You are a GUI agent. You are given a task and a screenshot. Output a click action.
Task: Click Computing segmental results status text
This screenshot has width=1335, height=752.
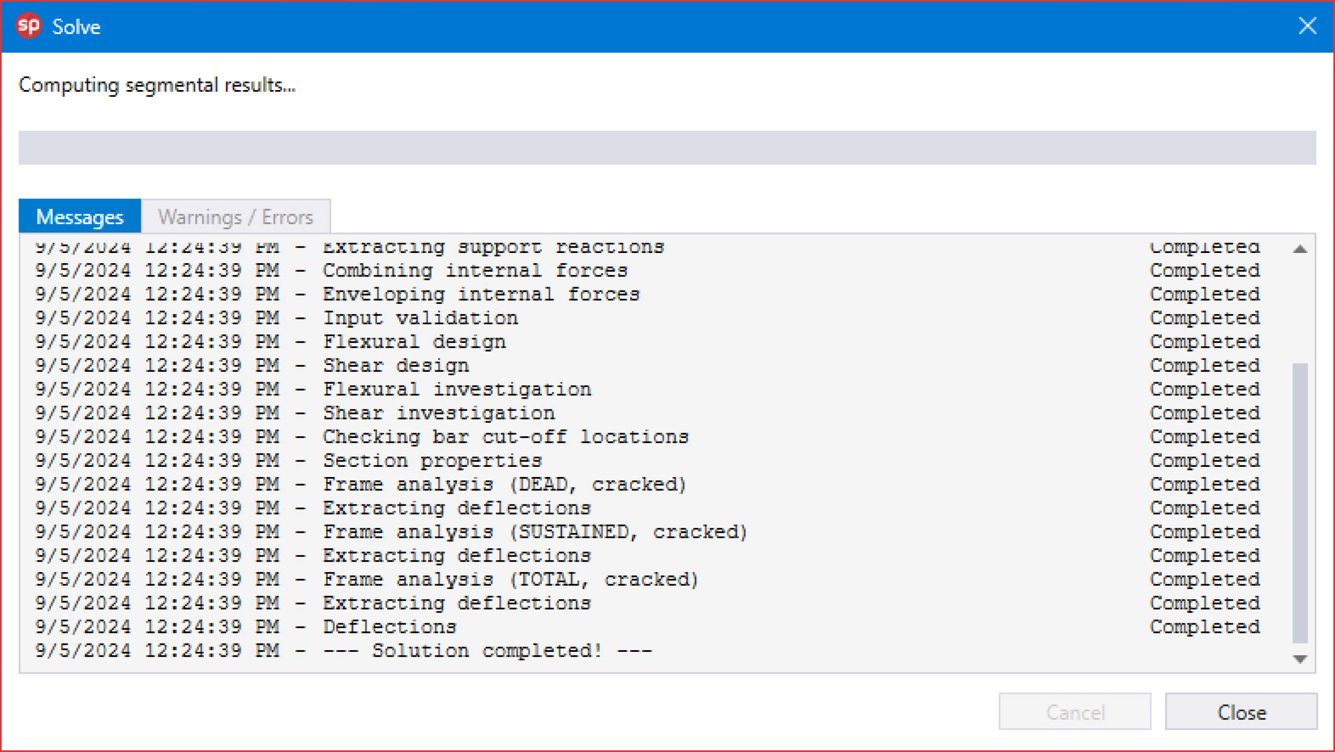(157, 85)
